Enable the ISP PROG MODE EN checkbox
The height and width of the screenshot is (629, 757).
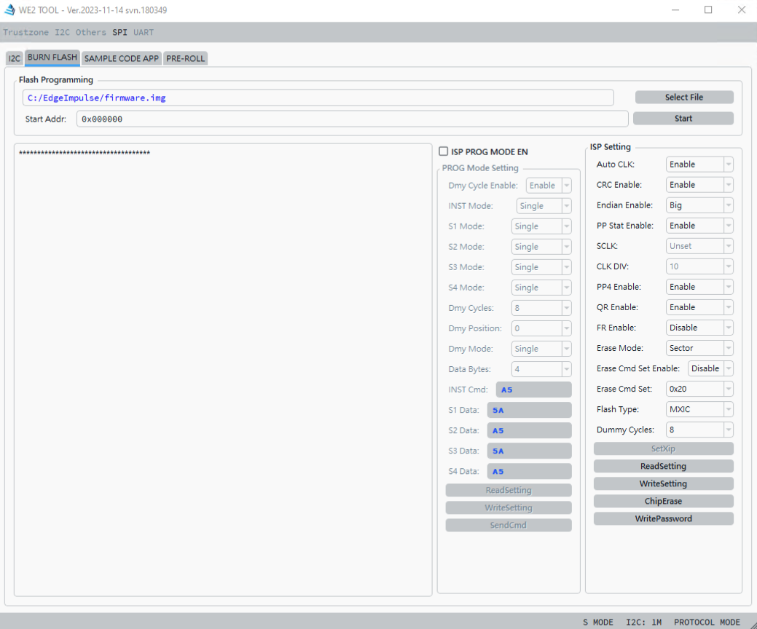click(x=443, y=151)
